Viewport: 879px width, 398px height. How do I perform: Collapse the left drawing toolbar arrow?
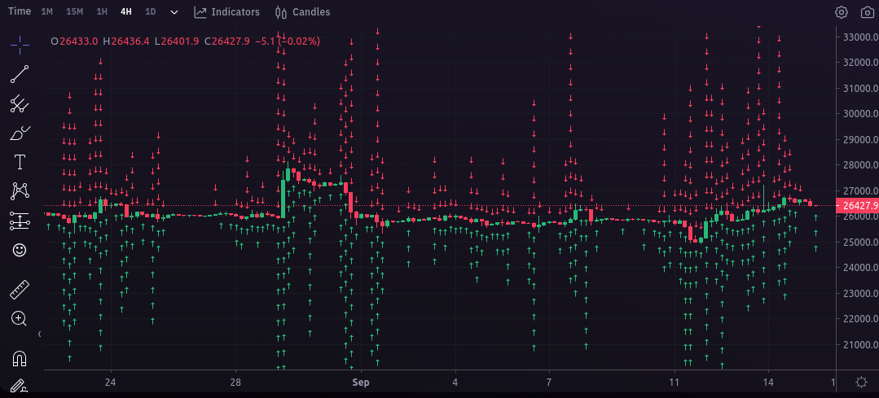pos(39,335)
